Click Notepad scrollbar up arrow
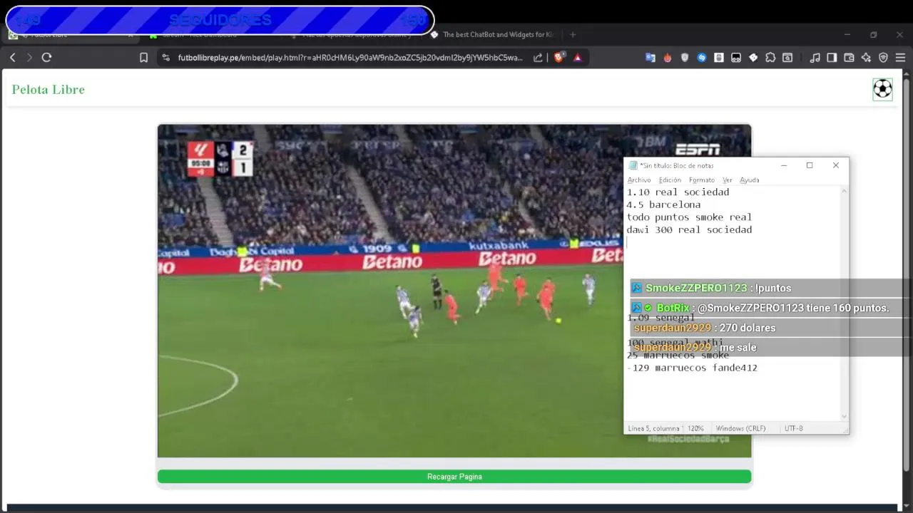 click(845, 191)
